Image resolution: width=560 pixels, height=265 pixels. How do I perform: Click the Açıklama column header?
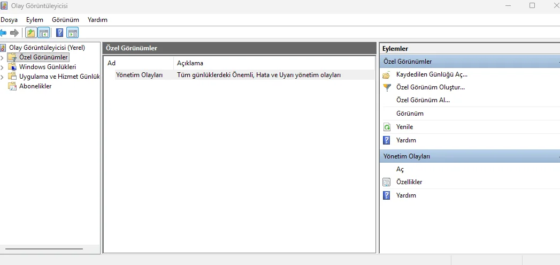(274, 63)
